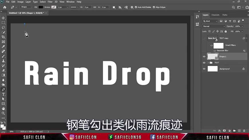Select the Rectangle shape tool
The image size is (249, 140).
tap(3, 104)
